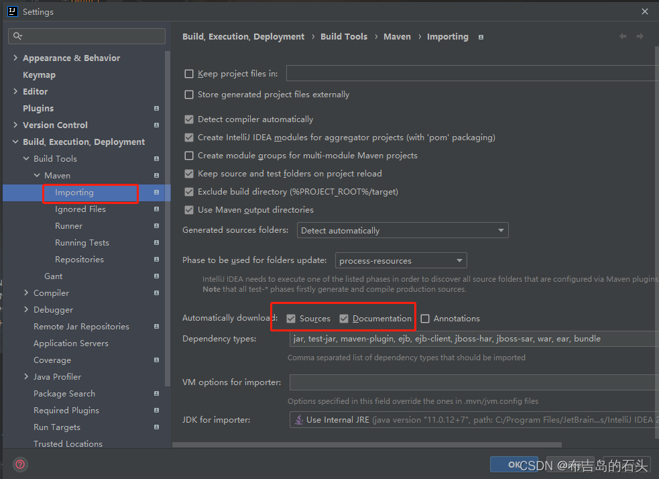Close the Settings dialog with X
This screenshot has height=479, width=659.
click(x=645, y=12)
